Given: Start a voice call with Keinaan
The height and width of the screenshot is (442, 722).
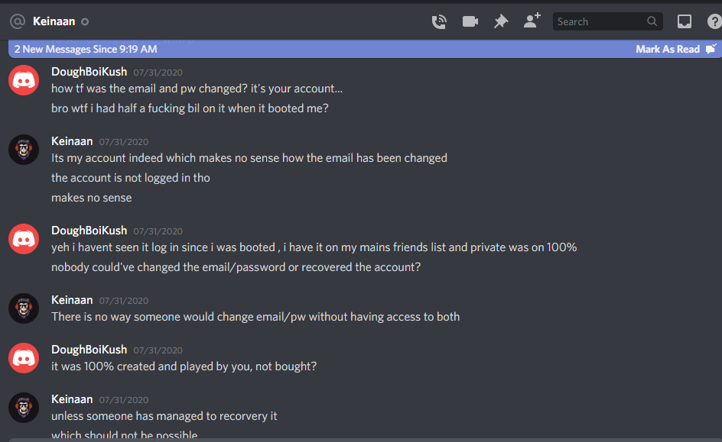Looking at the screenshot, I should point(439,21).
